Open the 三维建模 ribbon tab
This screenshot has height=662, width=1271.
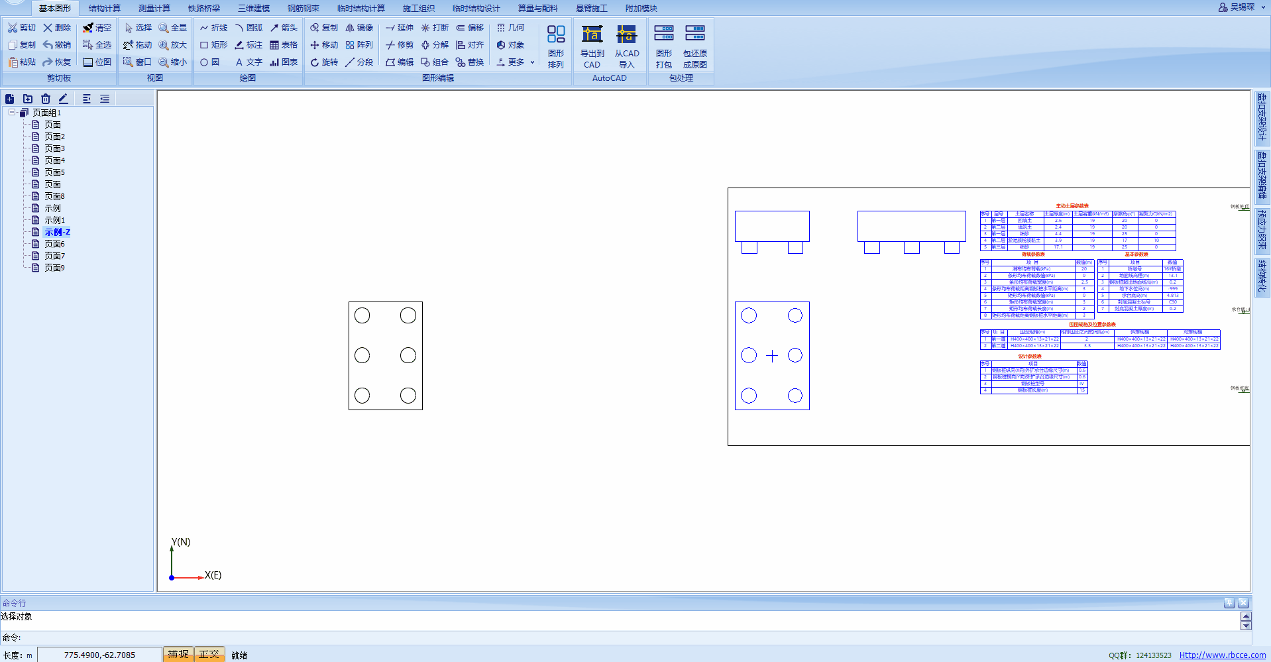(254, 8)
